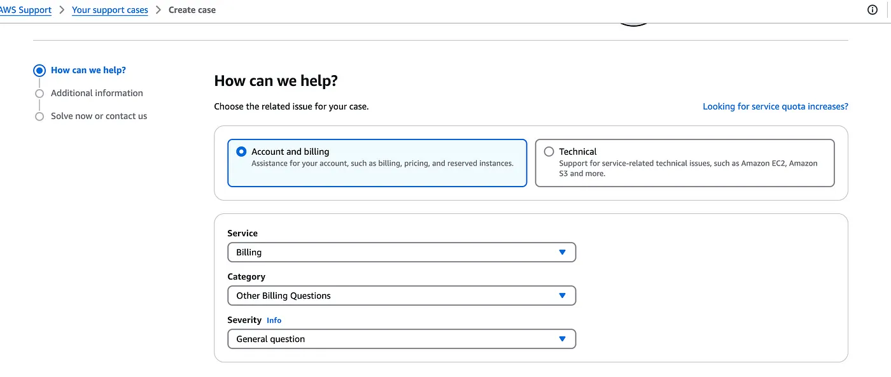Click 'Choose the related issue for your case.' text
The width and height of the screenshot is (891, 377).
pos(291,106)
